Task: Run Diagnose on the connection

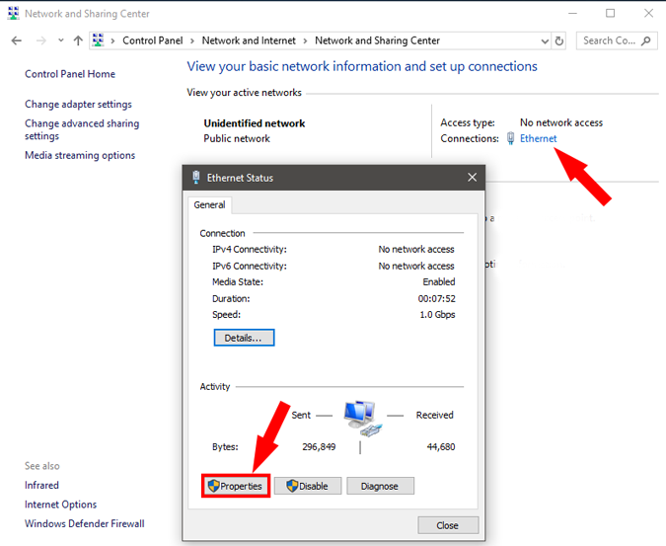Action: click(x=379, y=486)
